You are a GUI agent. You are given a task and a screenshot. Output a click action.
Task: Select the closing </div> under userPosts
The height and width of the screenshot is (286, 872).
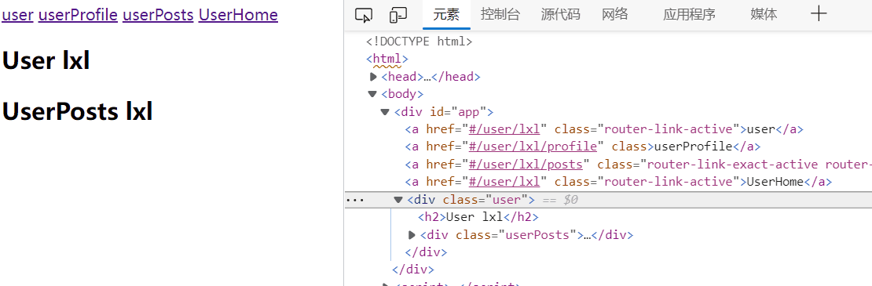pyautogui.click(x=426, y=252)
